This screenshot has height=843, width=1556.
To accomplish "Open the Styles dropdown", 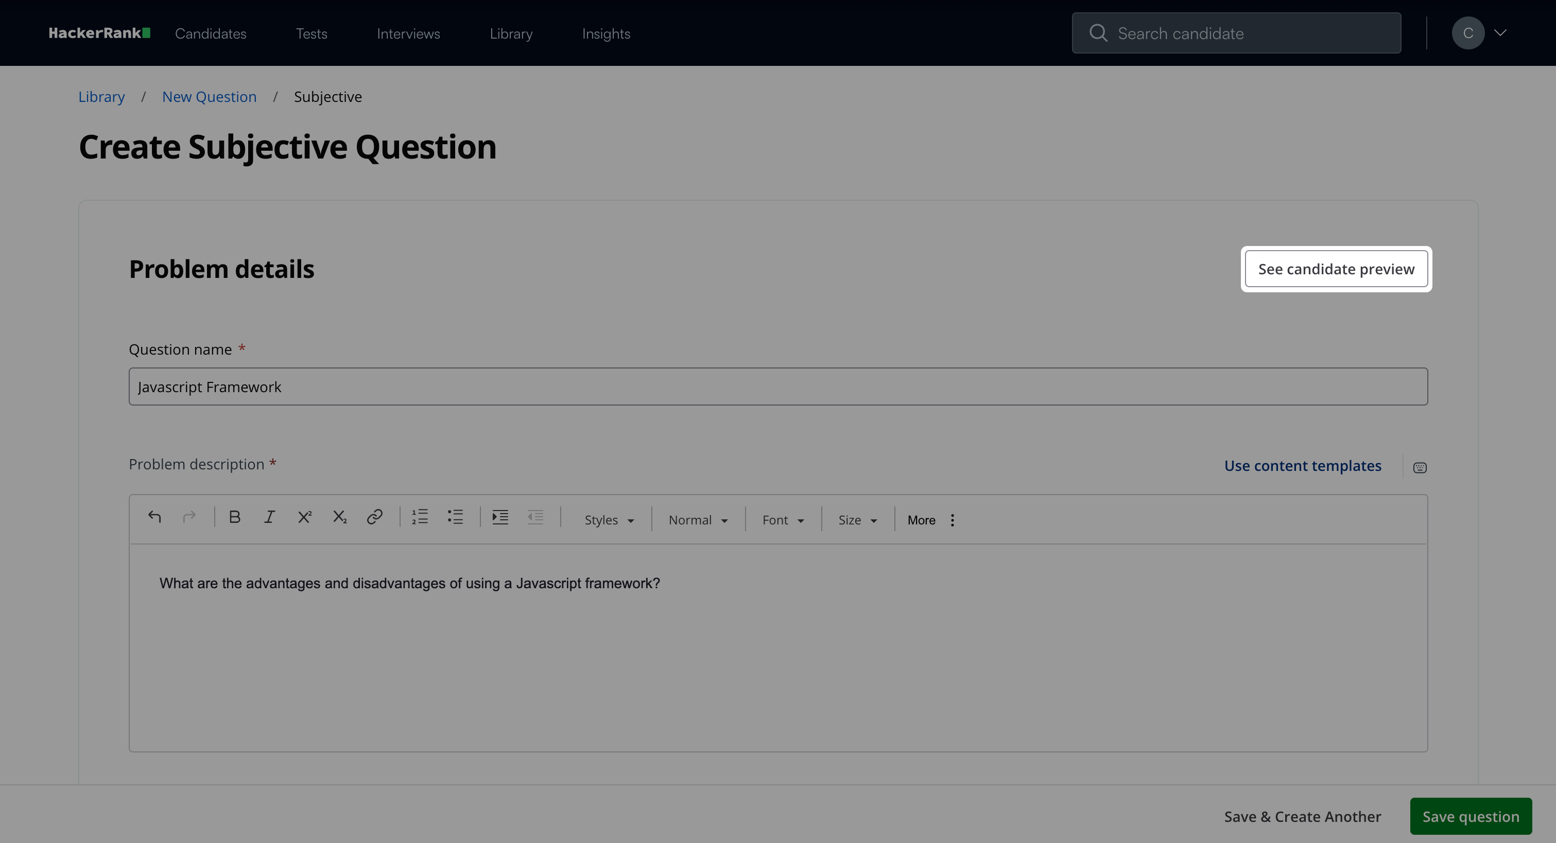I will pyautogui.click(x=609, y=520).
